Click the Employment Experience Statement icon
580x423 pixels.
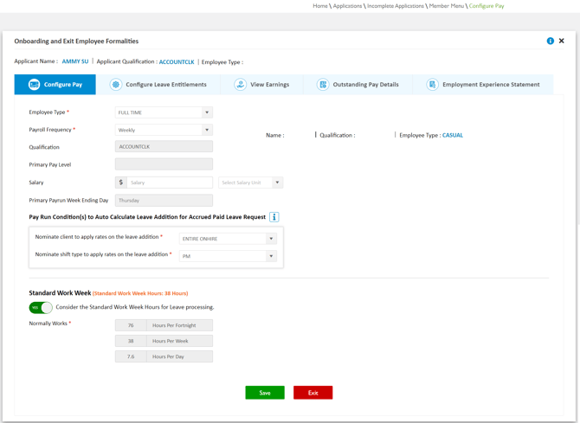pyautogui.click(x=432, y=85)
